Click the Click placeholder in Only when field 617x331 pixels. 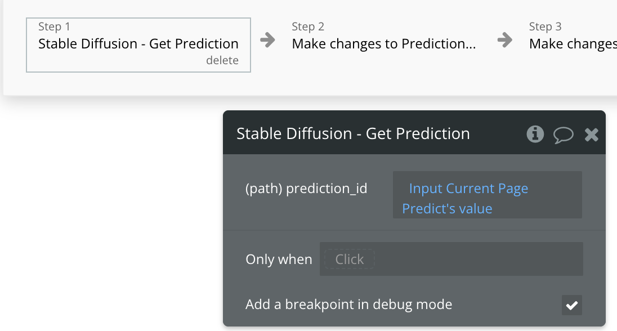[349, 259]
